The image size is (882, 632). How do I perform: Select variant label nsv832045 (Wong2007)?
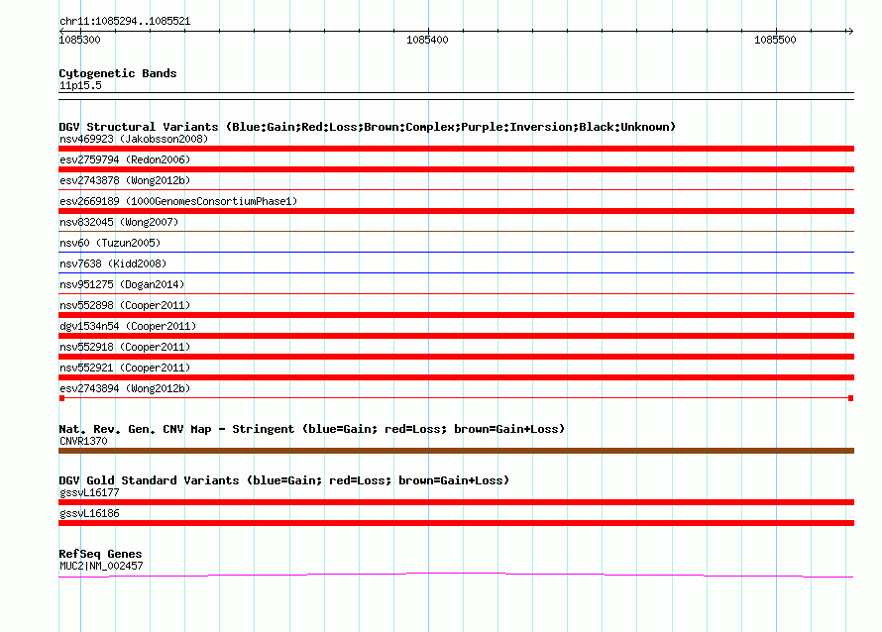pos(119,222)
